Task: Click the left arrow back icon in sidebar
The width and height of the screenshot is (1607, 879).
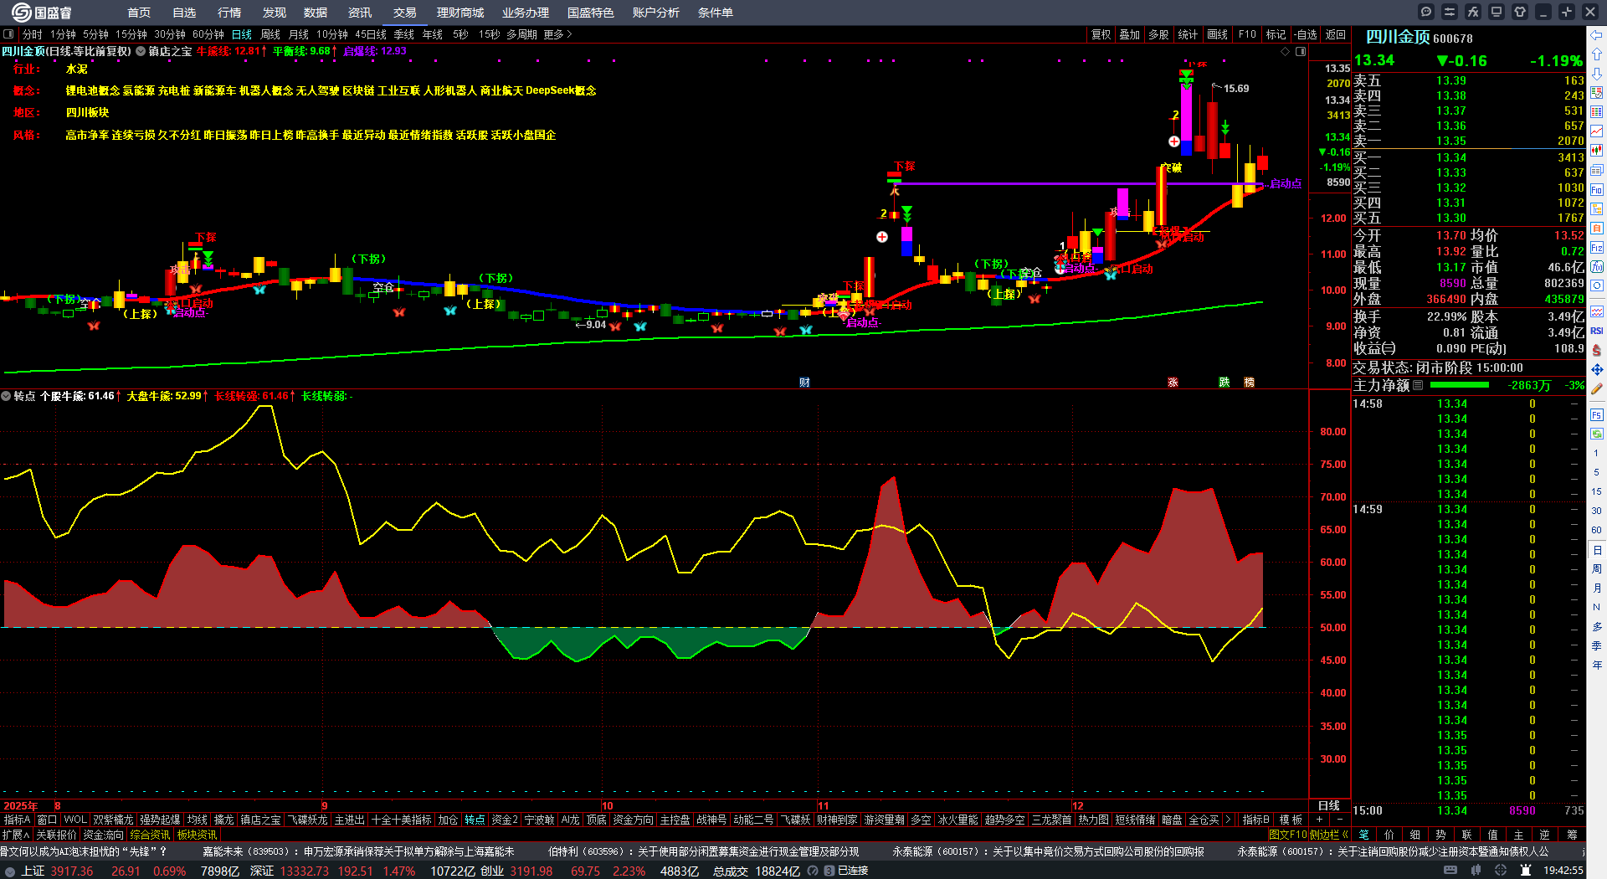Action: click(1597, 35)
